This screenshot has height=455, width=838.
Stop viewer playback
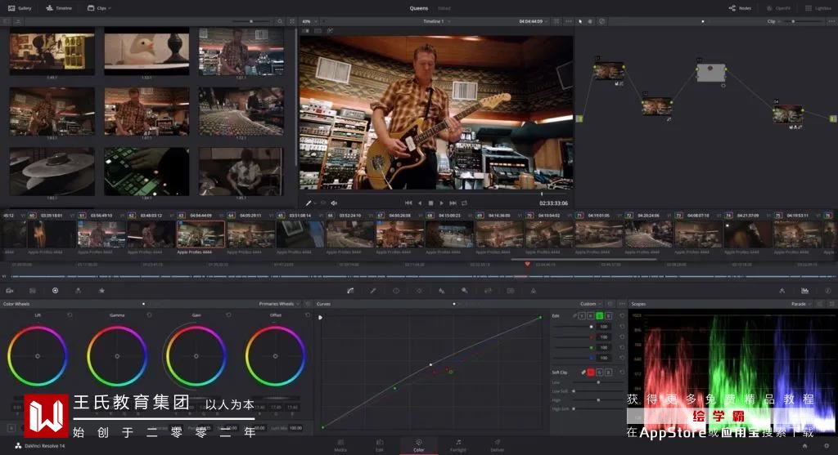pyautogui.click(x=430, y=203)
